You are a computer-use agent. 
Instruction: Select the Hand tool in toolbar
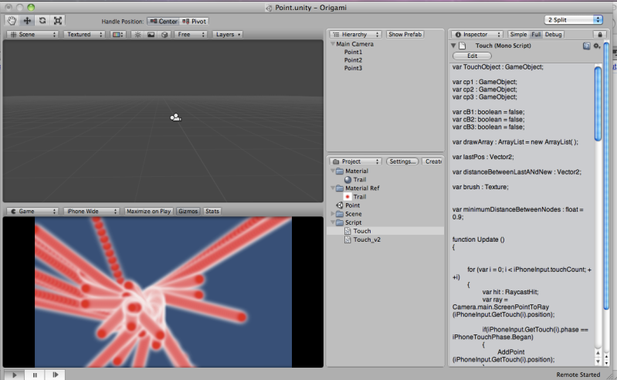click(x=12, y=21)
